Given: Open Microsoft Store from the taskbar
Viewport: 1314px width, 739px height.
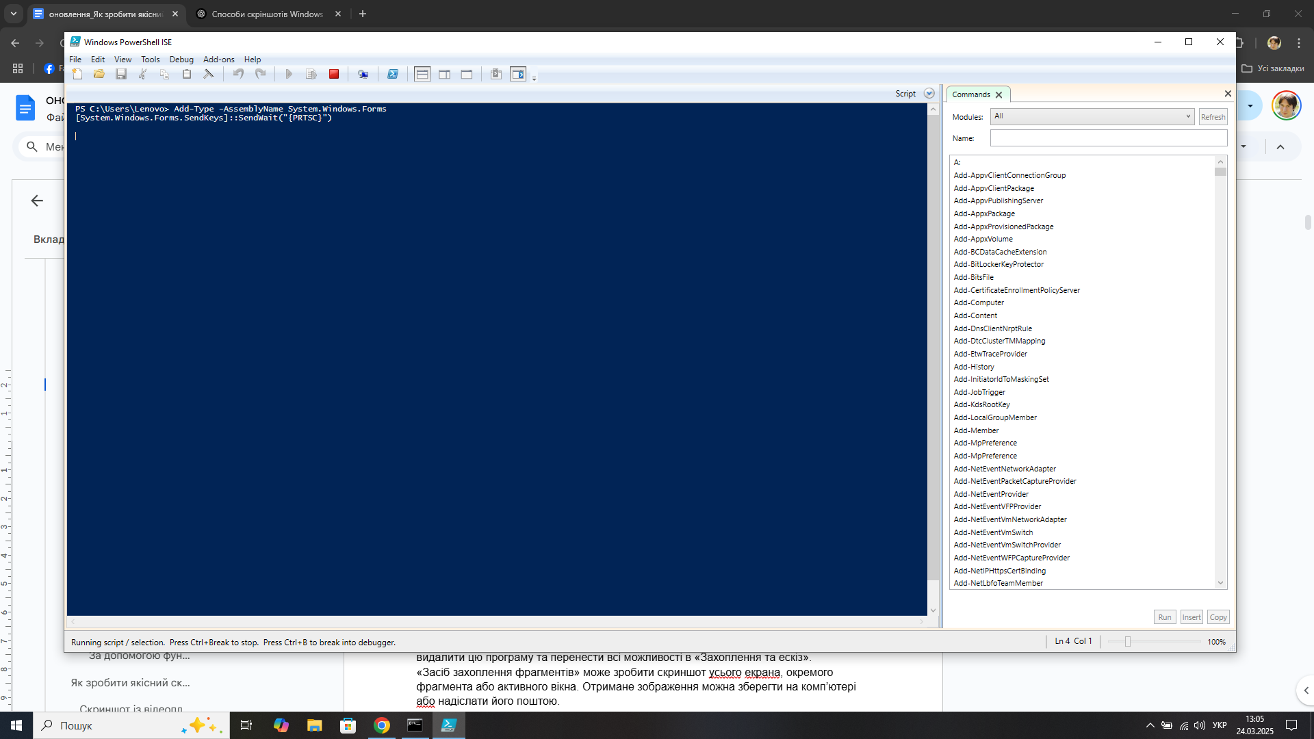Looking at the screenshot, I should pos(348,725).
